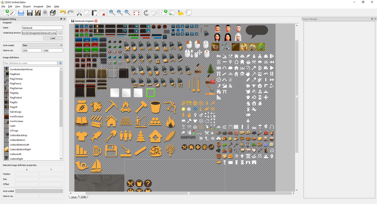The image size is (377, 204).
Task: Select the speech bubble image on the canvas
Action: pos(256,32)
